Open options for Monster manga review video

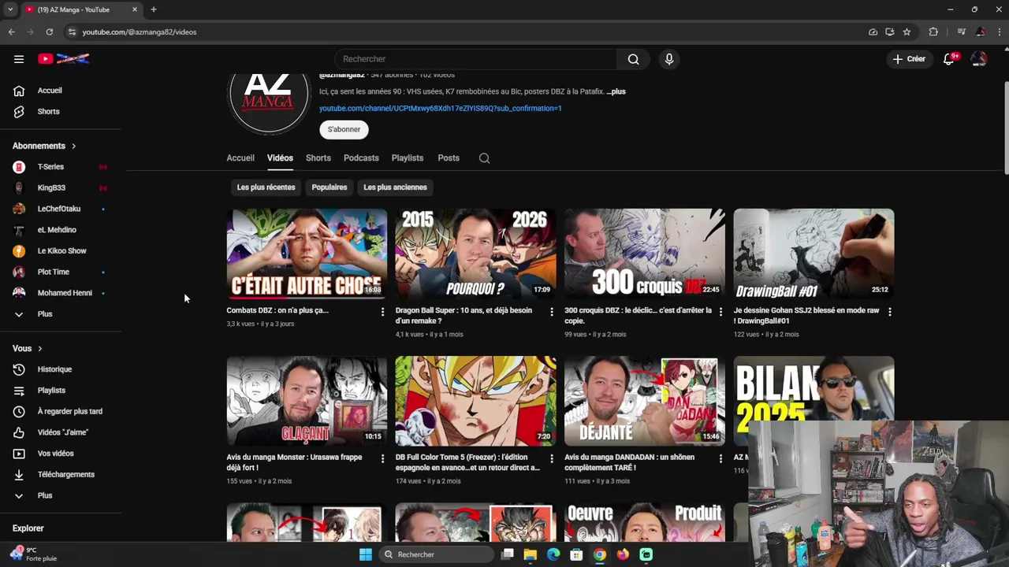click(x=382, y=458)
